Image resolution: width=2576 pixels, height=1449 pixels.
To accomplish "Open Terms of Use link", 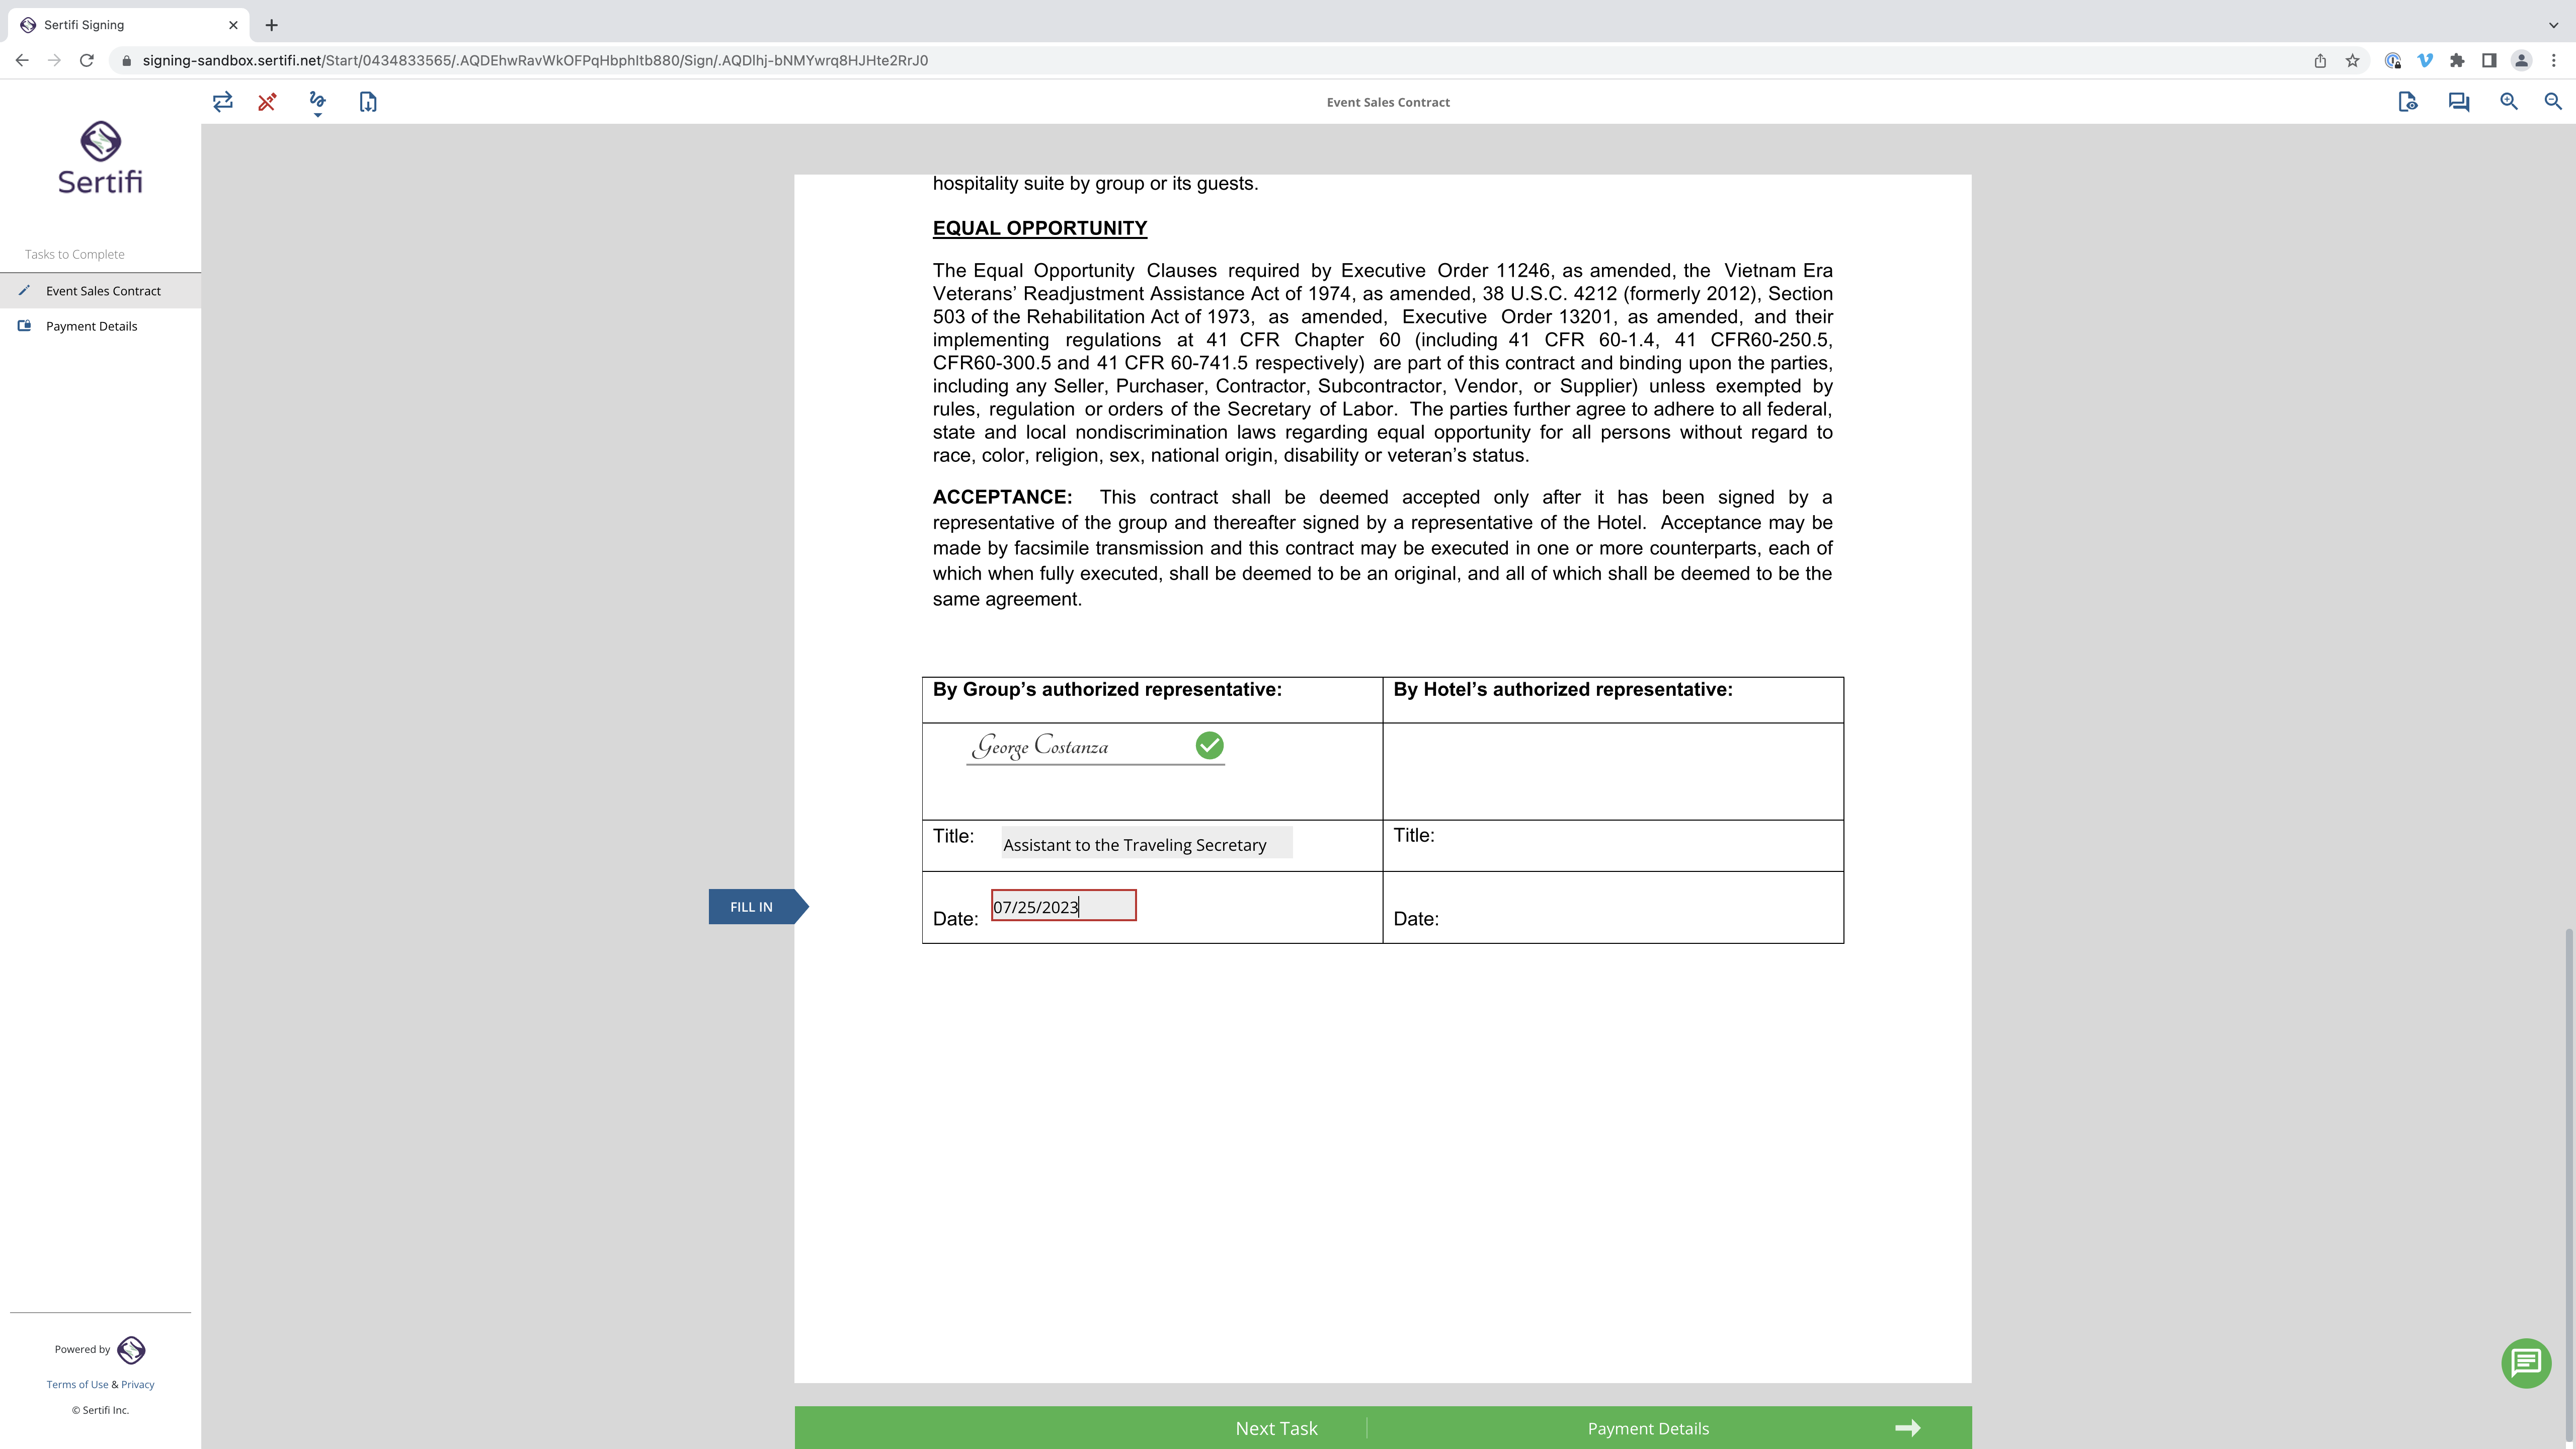I will (x=77, y=1384).
